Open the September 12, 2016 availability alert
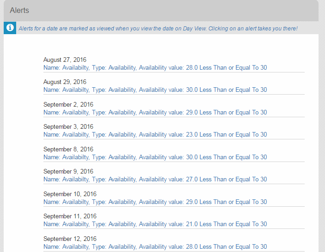This screenshot has height=252, width=325. point(155,246)
